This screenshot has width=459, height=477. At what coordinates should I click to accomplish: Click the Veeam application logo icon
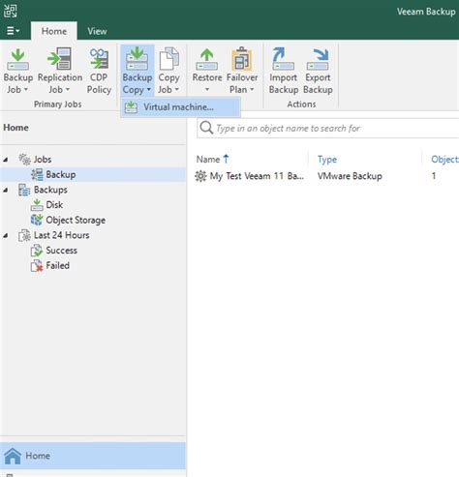tap(11, 11)
